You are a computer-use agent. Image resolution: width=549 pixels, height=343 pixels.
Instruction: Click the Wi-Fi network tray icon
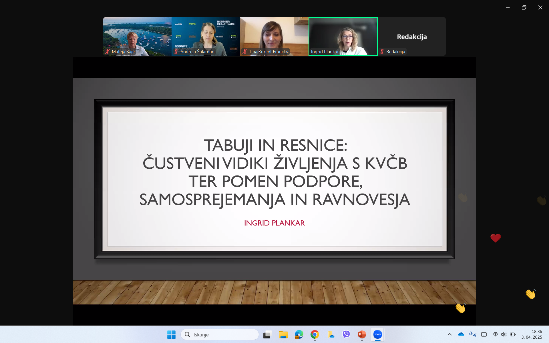(495, 334)
